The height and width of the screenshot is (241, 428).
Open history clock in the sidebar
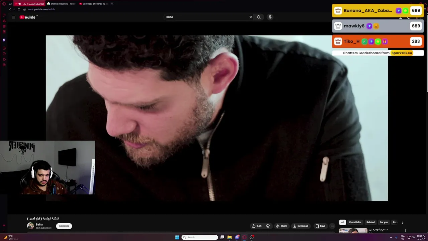tap(4, 54)
